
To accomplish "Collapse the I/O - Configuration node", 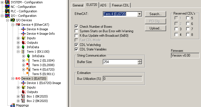I will pyautogui.click(x=2, y=16).
